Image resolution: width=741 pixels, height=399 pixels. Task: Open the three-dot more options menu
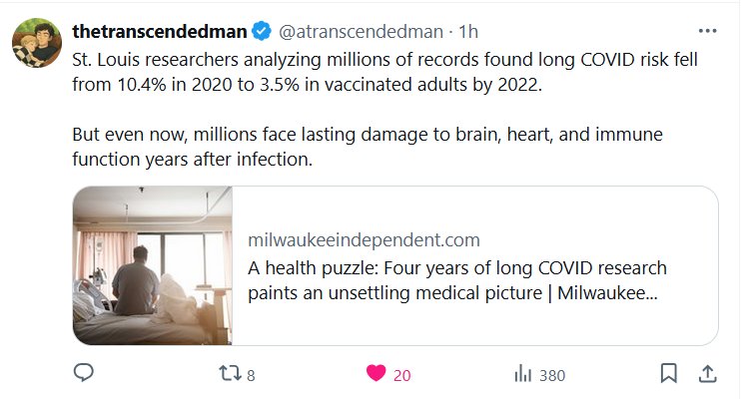tap(707, 31)
